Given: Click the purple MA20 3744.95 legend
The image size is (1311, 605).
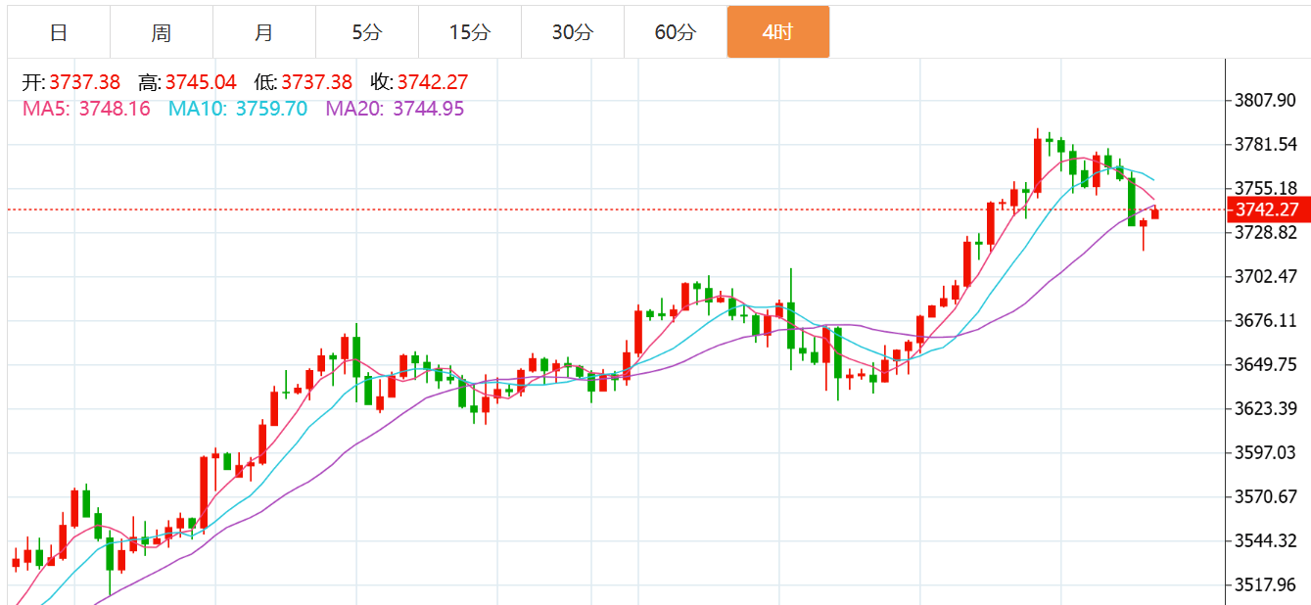Looking at the screenshot, I should click(395, 109).
